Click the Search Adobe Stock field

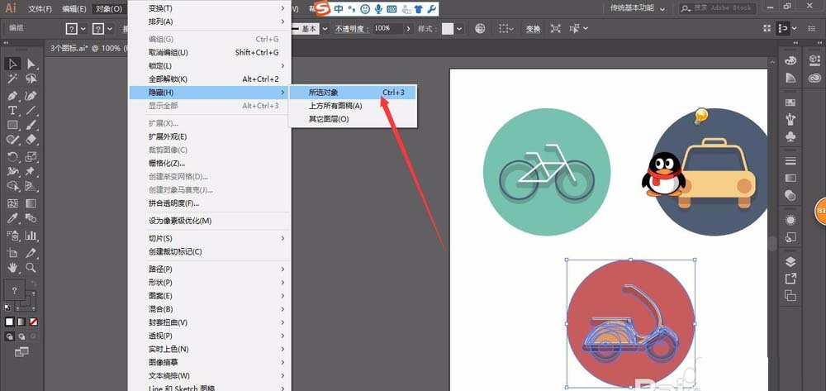718,8
